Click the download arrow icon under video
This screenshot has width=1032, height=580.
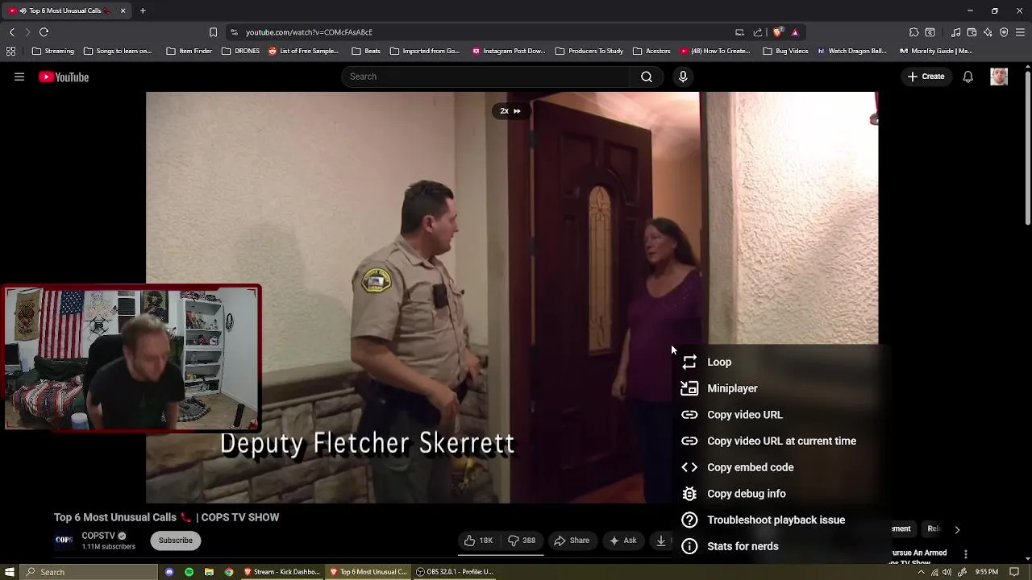pos(661,541)
